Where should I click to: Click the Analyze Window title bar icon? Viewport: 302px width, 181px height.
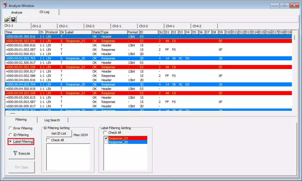[x=5, y=5]
